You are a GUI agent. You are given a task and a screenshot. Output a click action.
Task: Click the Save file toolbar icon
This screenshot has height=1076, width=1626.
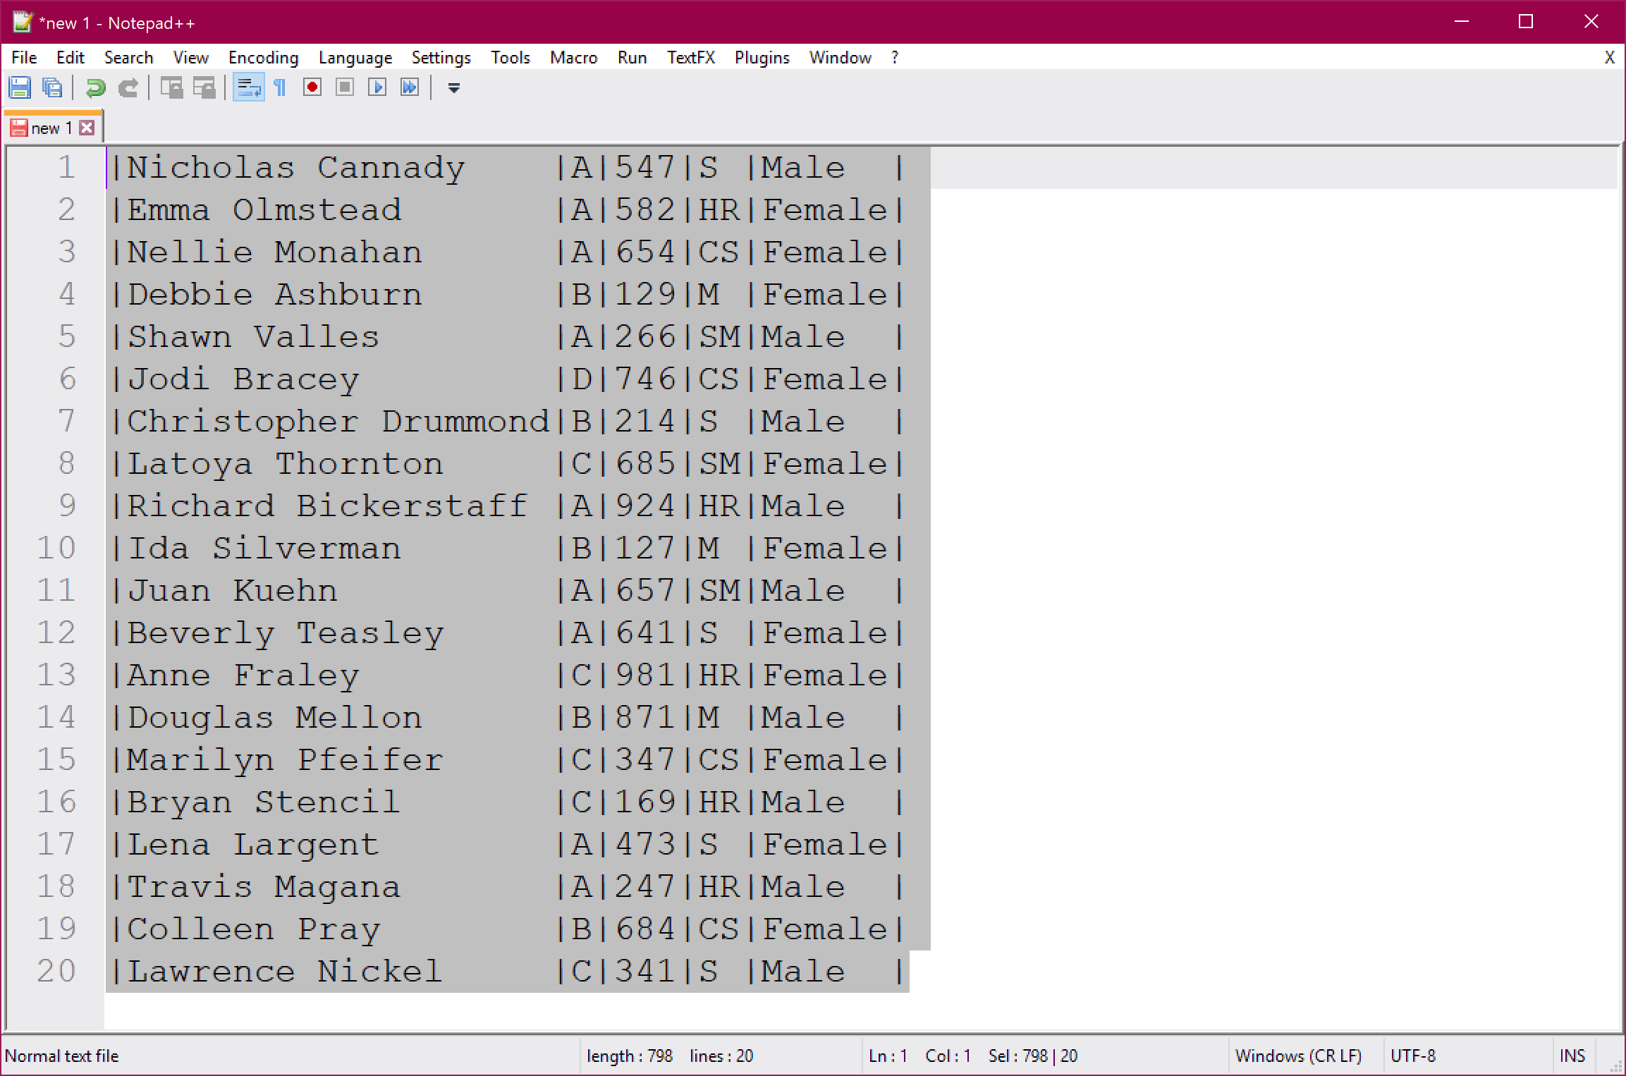click(x=20, y=87)
